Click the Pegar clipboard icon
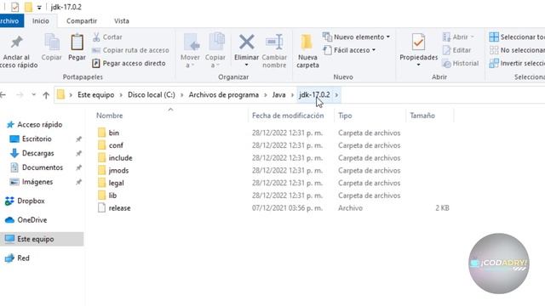Image resolution: width=545 pixels, height=306 pixels. click(77, 42)
